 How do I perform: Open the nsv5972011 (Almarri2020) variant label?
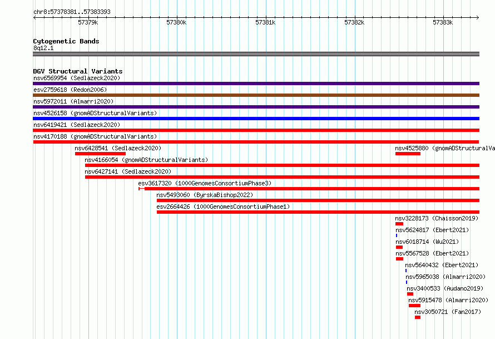(x=73, y=101)
